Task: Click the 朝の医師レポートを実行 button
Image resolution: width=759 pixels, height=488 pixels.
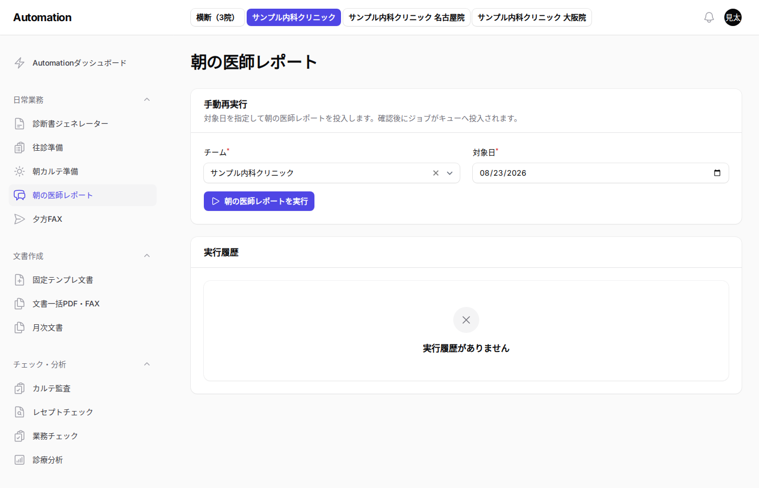Action: pyautogui.click(x=259, y=201)
